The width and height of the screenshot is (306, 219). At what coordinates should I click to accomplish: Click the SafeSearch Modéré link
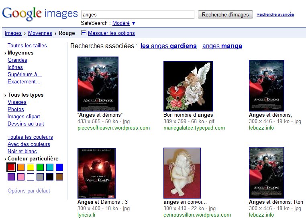121,23
